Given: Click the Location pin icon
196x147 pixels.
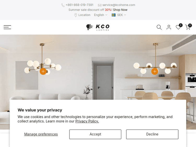Looking at the screenshot, I should coord(76,15).
